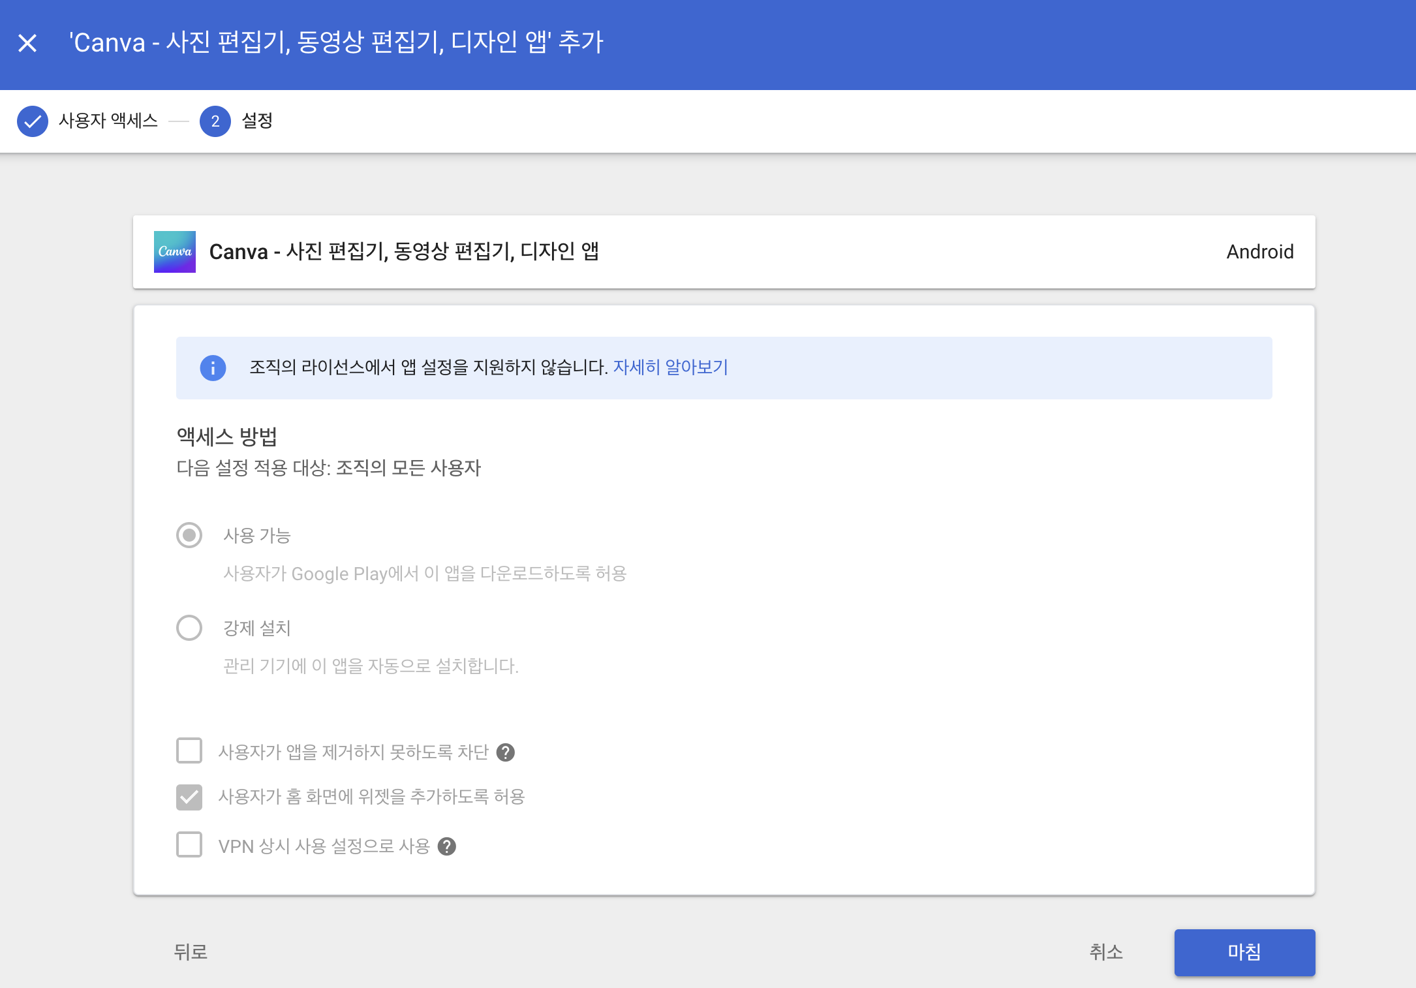Click the blue '마침' finish button
The height and width of the screenshot is (988, 1416).
[x=1244, y=952]
